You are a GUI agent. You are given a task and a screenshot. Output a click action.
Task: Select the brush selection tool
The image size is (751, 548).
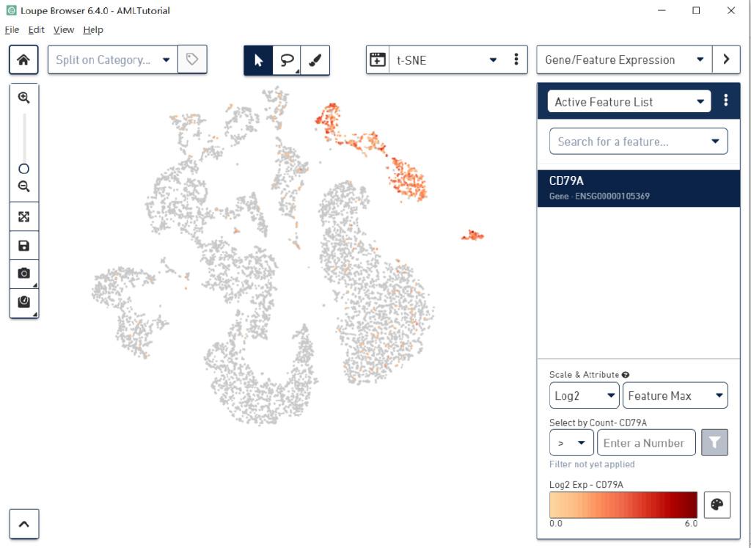point(315,60)
